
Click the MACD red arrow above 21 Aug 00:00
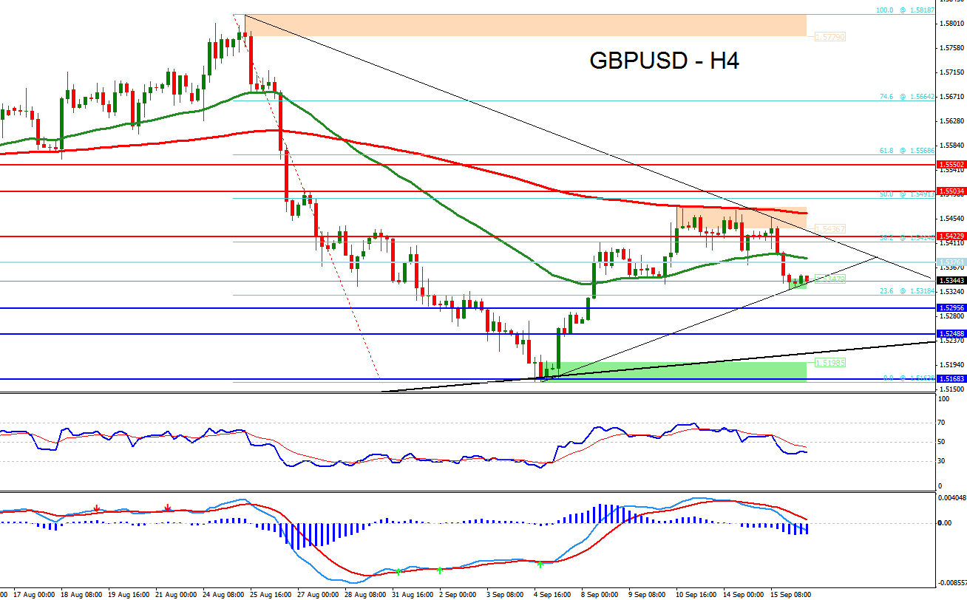coord(168,508)
